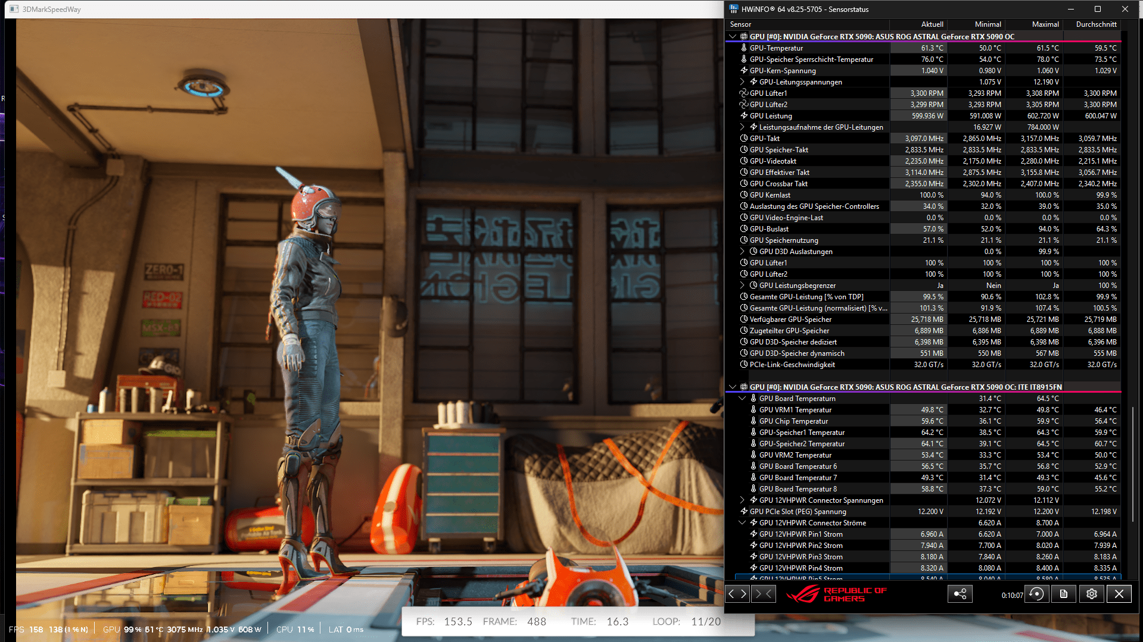1143x642 pixels.
Task: Click the fan icon beside GPU Lüfter1 RPM
Action: (744, 93)
